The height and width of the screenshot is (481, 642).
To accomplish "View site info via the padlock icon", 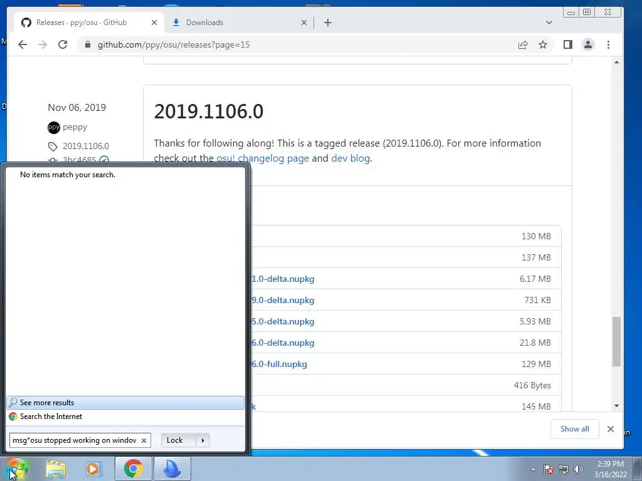I will tap(87, 44).
